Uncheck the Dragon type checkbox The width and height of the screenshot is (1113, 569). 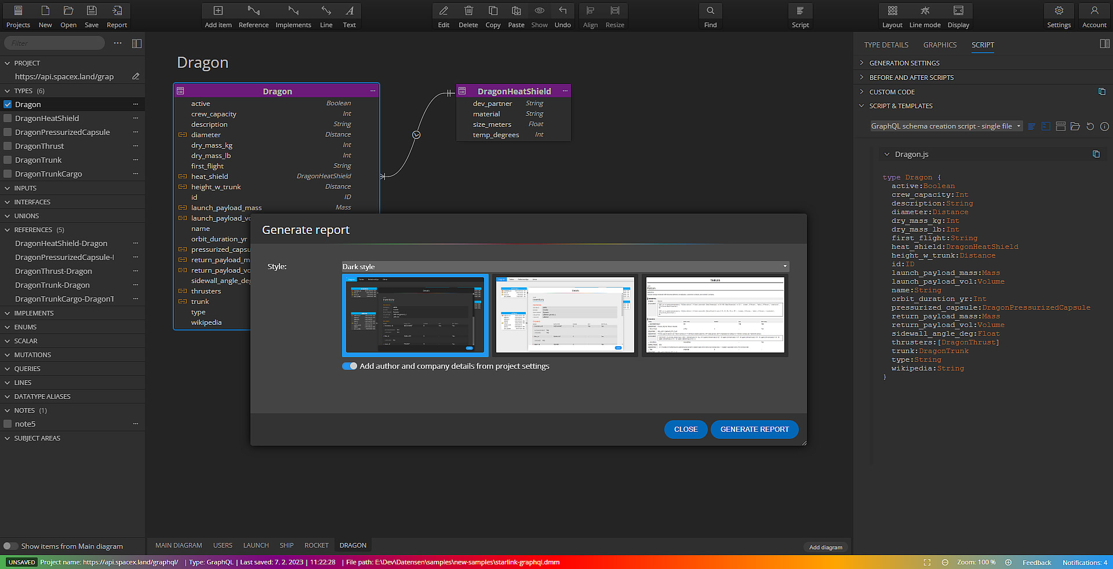pyautogui.click(x=8, y=104)
